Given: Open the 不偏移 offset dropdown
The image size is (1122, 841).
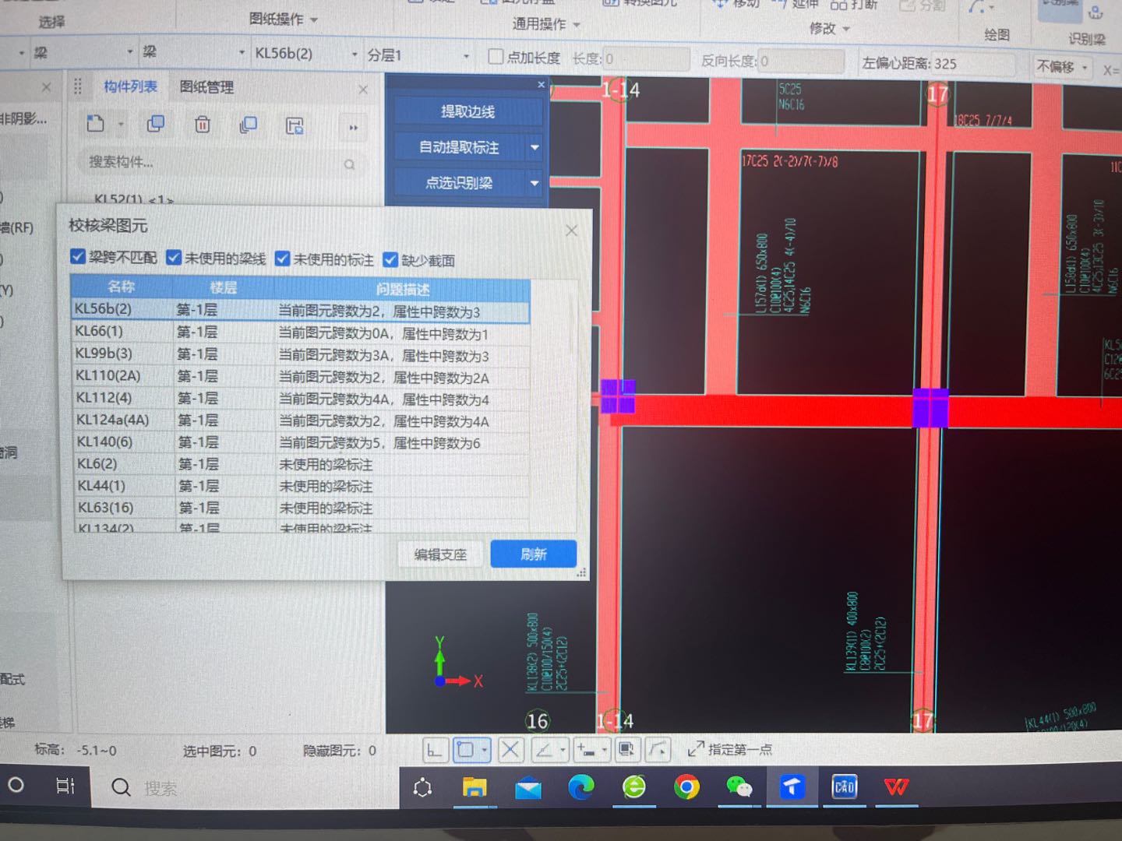Looking at the screenshot, I should click(1085, 67).
